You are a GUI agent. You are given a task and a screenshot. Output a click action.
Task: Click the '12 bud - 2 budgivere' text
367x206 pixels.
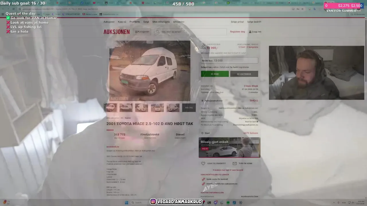pos(248,47)
